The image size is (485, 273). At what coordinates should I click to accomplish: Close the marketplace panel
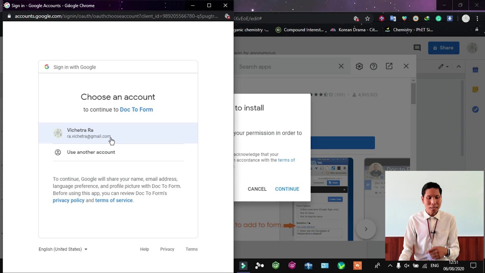tap(406, 66)
